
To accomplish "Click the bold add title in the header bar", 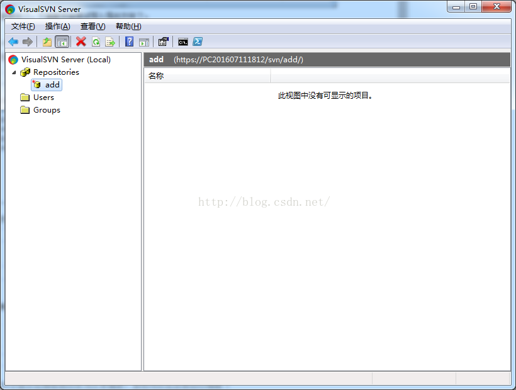I will tap(156, 60).
